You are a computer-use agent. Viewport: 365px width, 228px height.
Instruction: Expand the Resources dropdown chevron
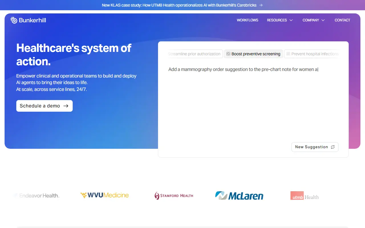point(291,20)
